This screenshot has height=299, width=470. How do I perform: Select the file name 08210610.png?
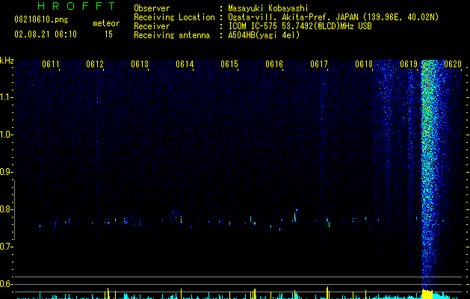[41, 20]
